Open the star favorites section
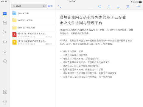This screenshot has width=143, height=107. coord(5,51)
